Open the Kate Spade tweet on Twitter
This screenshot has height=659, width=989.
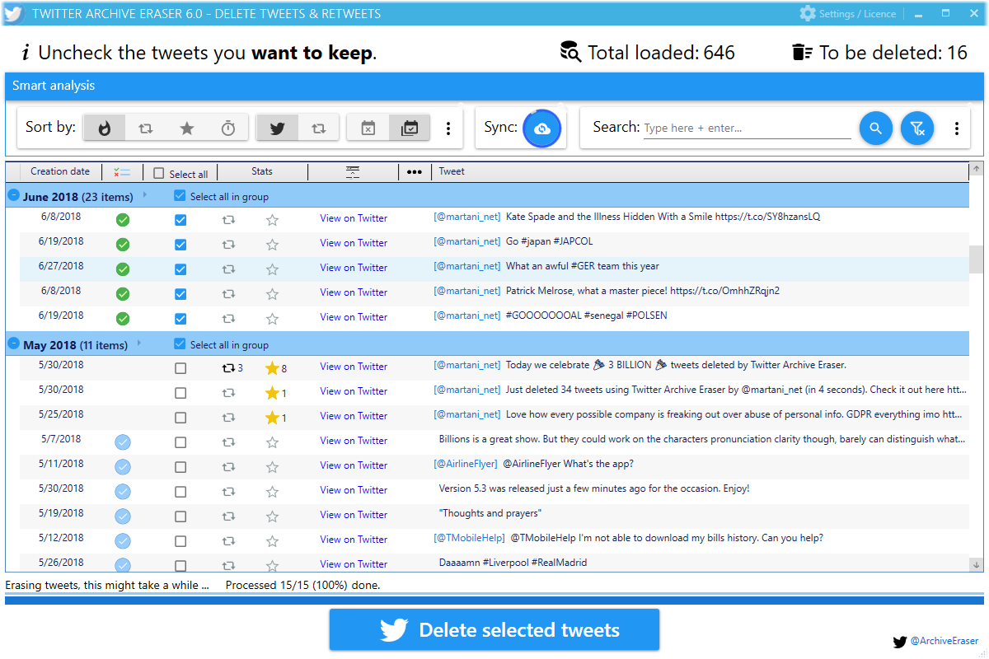coord(354,217)
